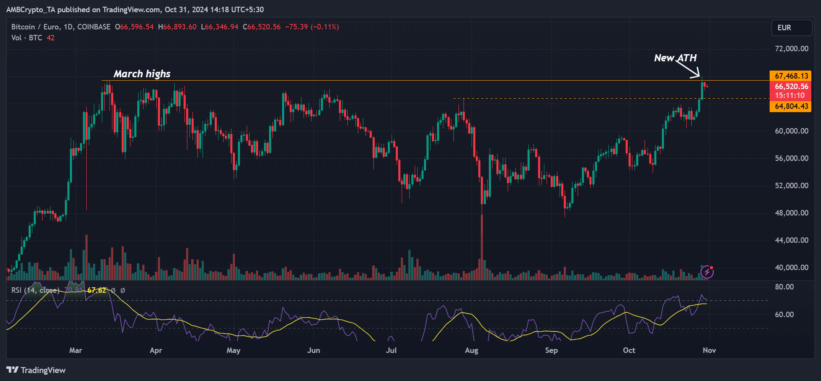Click the close price C66,520.56

[262, 27]
